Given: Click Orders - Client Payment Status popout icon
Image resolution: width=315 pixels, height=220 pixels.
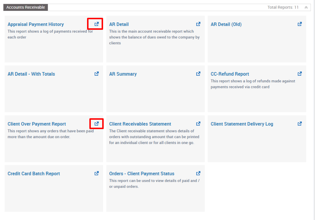Looking at the screenshot, I should pyautogui.click(x=198, y=174).
